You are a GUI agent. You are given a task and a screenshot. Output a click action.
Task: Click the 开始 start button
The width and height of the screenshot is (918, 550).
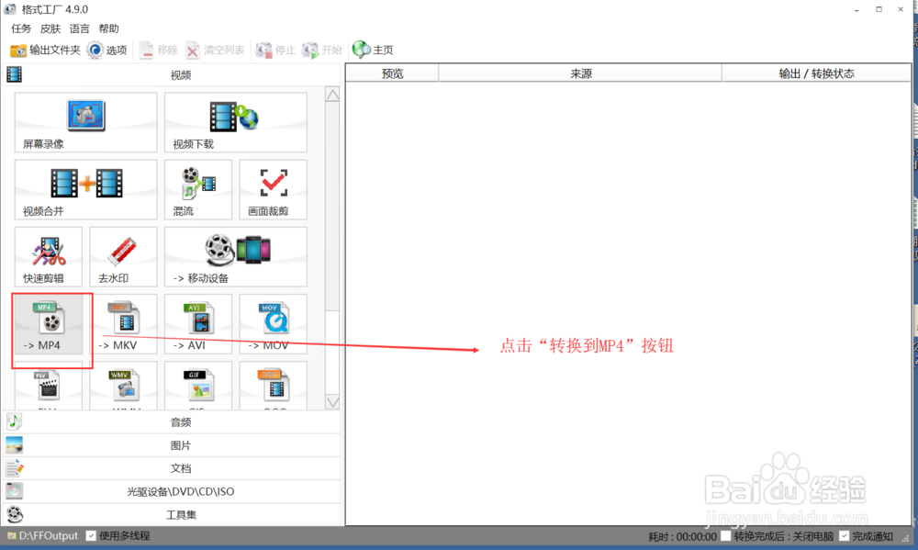click(x=321, y=51)
